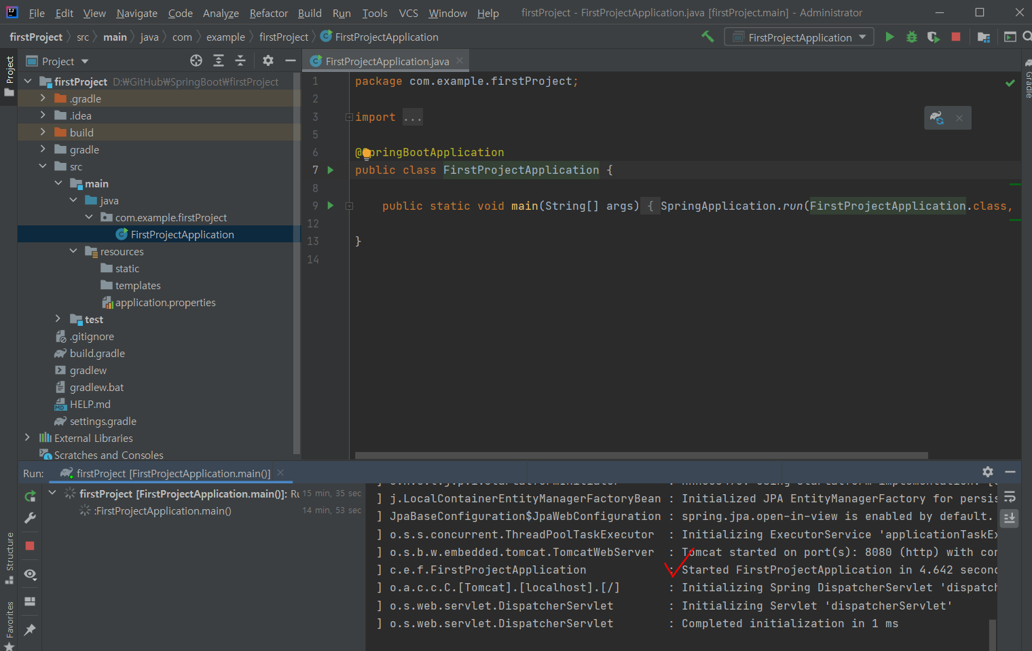Screen dimensions: 1032x651
Task: Click the green inspection checkmark indicator
Action: point(1010,83)
